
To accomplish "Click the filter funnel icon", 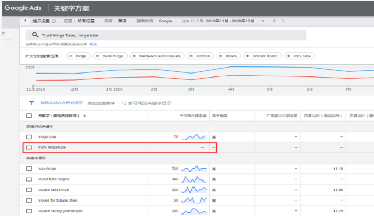I will (x=32, y=103).
